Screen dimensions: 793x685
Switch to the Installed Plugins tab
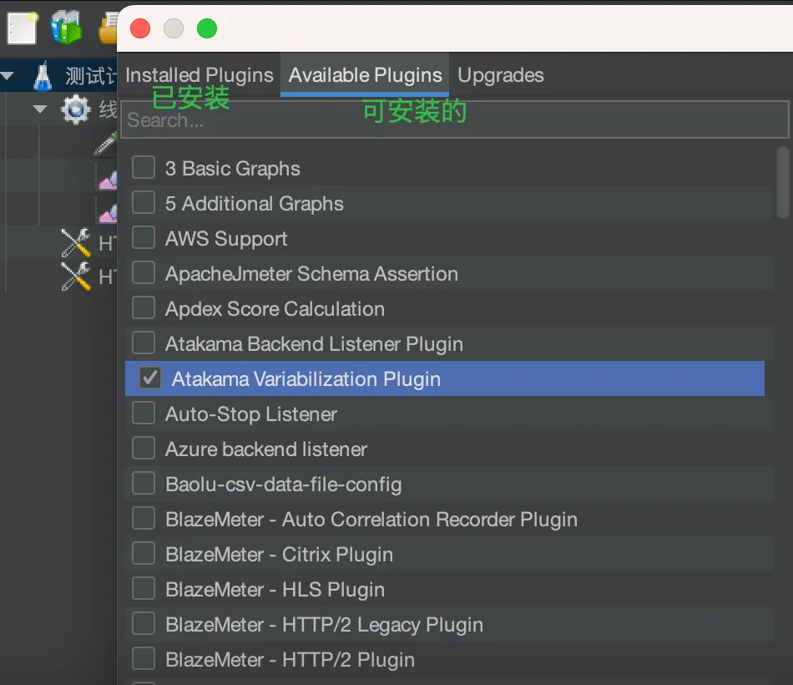[200, 75]
